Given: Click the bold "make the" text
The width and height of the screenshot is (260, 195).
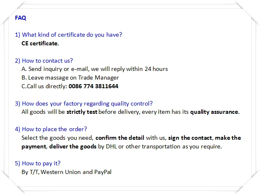Looking at the screenshot, I should pyautogui.click(x=228, y=138).
